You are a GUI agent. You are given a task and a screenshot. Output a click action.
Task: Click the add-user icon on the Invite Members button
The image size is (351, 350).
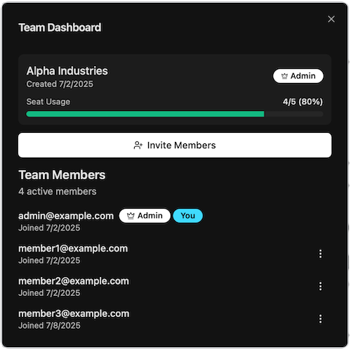tap(138, 145)
